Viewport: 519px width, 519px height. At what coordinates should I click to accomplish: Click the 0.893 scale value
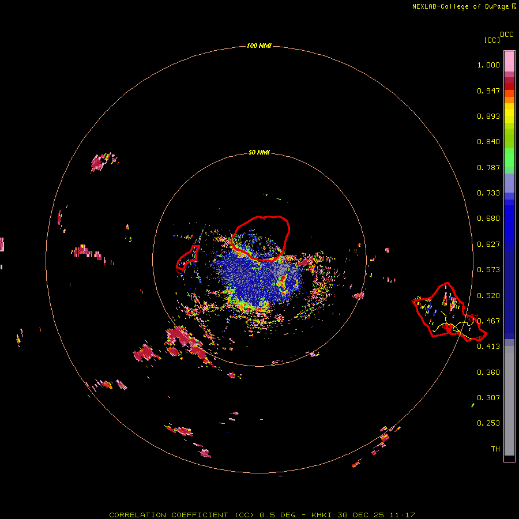488,116
